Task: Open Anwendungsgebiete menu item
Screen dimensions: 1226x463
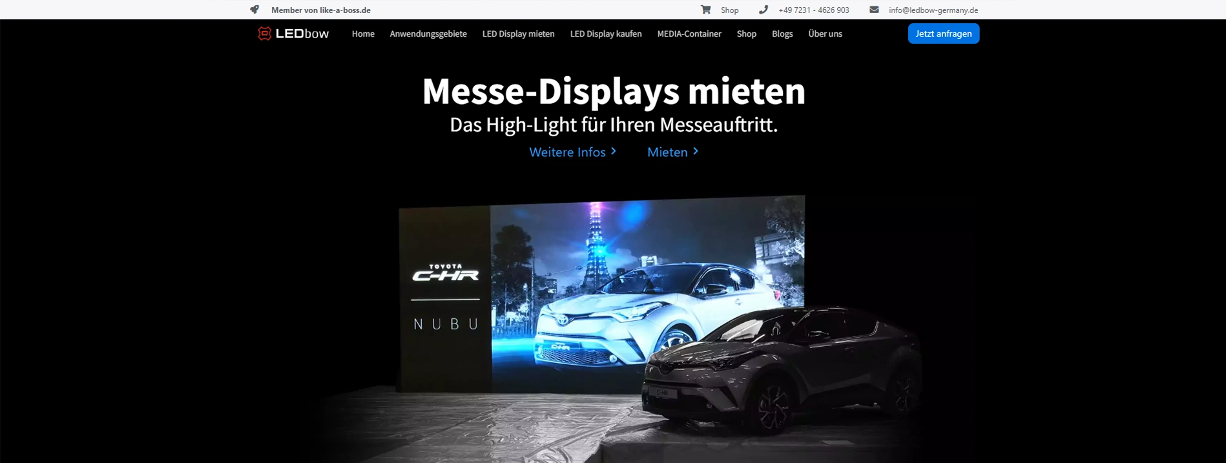Action: click(428, 34)
